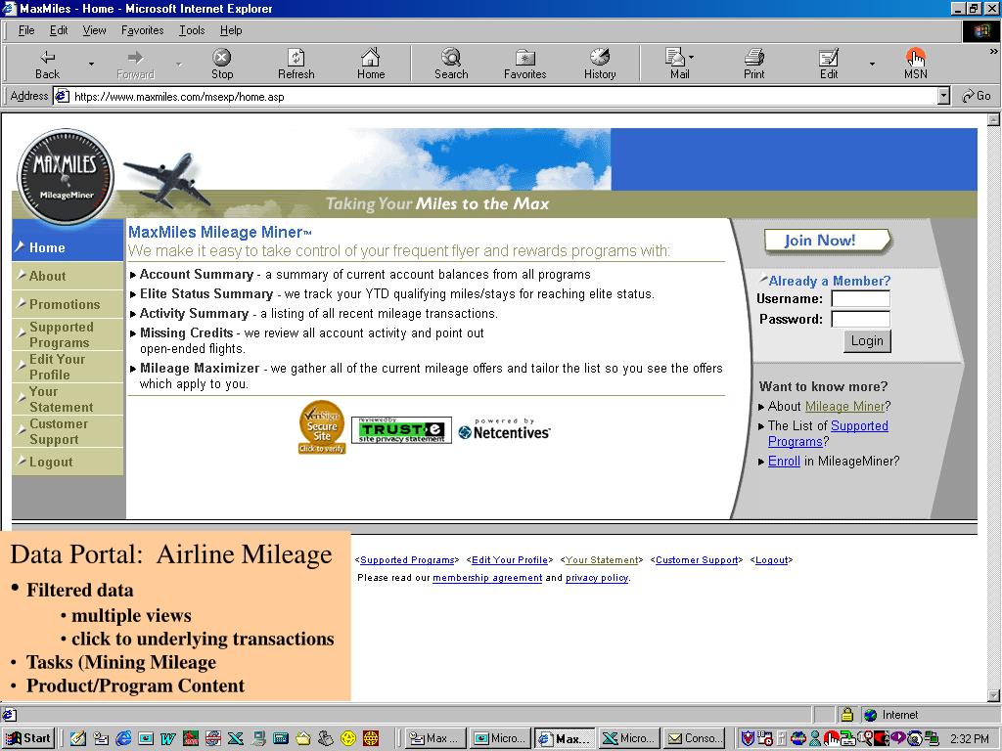Viewport: 1002px width, 751px height.
Task: Open the Tools menu
Action: [x=192, y=30]
